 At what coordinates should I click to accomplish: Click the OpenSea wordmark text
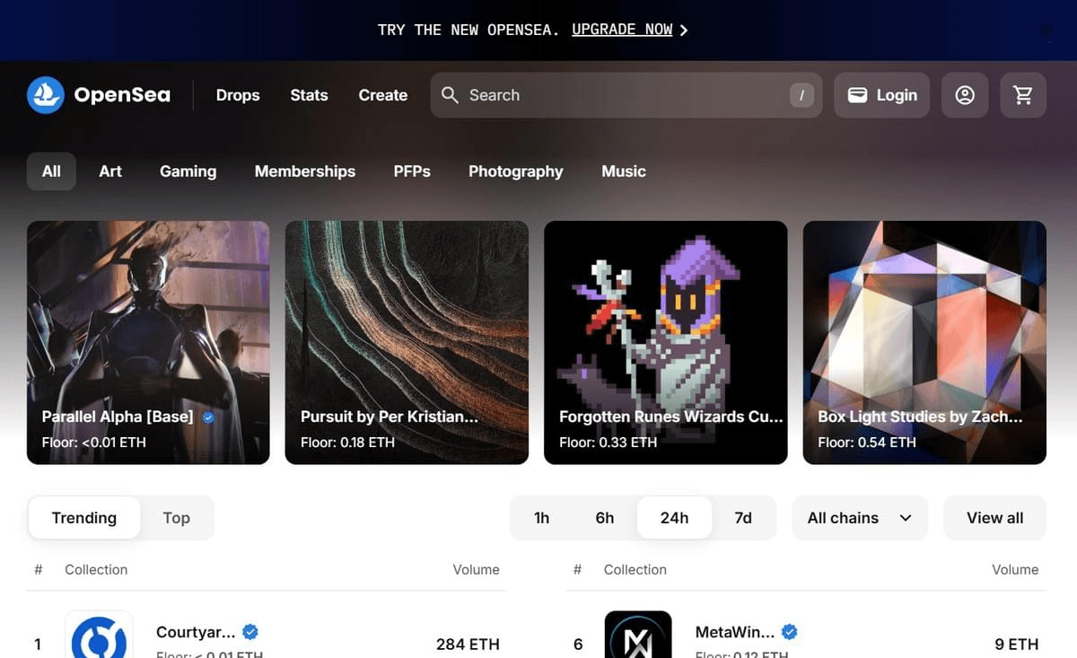[x=122, y=95]
